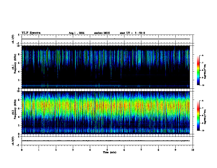Click time axis tick label "2"
The image size is (217, 168).
point(56,150)
